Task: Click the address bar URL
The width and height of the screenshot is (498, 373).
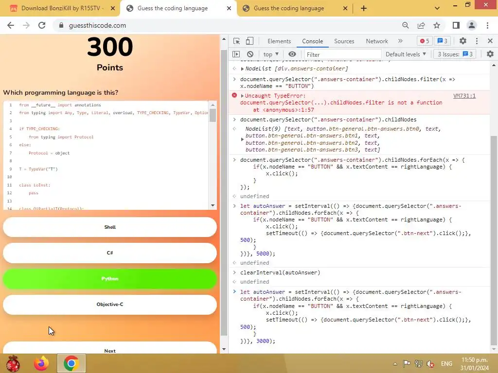Action: [97, 25]
